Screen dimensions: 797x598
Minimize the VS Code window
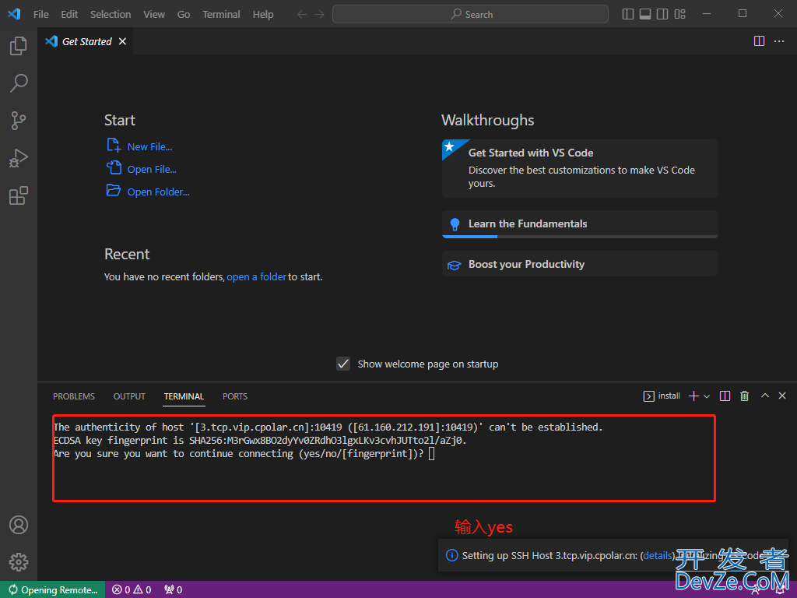point(707,14)
